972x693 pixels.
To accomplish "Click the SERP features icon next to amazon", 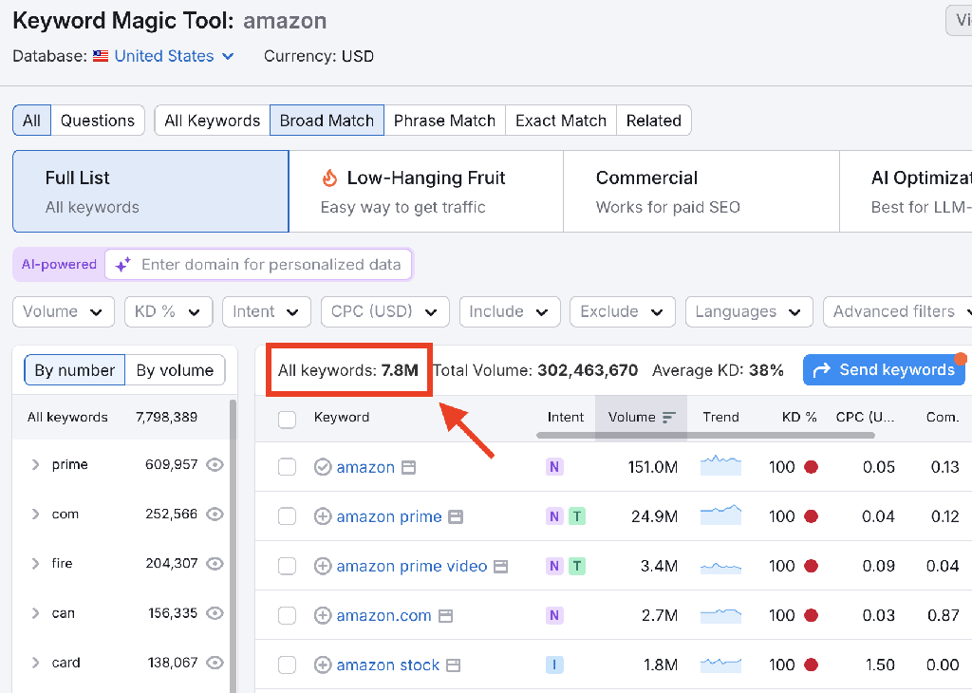I will point(408,467).
